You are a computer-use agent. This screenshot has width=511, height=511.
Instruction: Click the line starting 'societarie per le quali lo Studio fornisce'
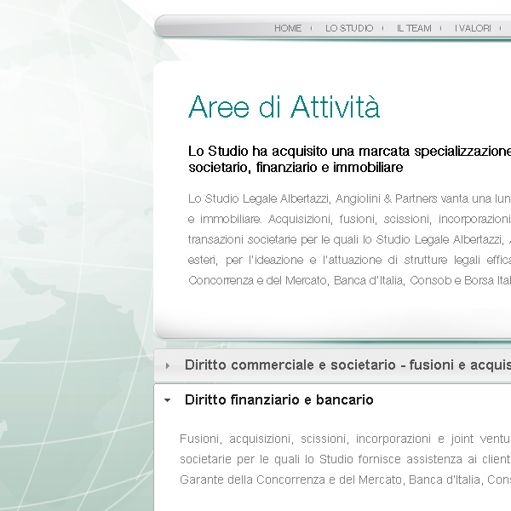[x=345, y=460]
